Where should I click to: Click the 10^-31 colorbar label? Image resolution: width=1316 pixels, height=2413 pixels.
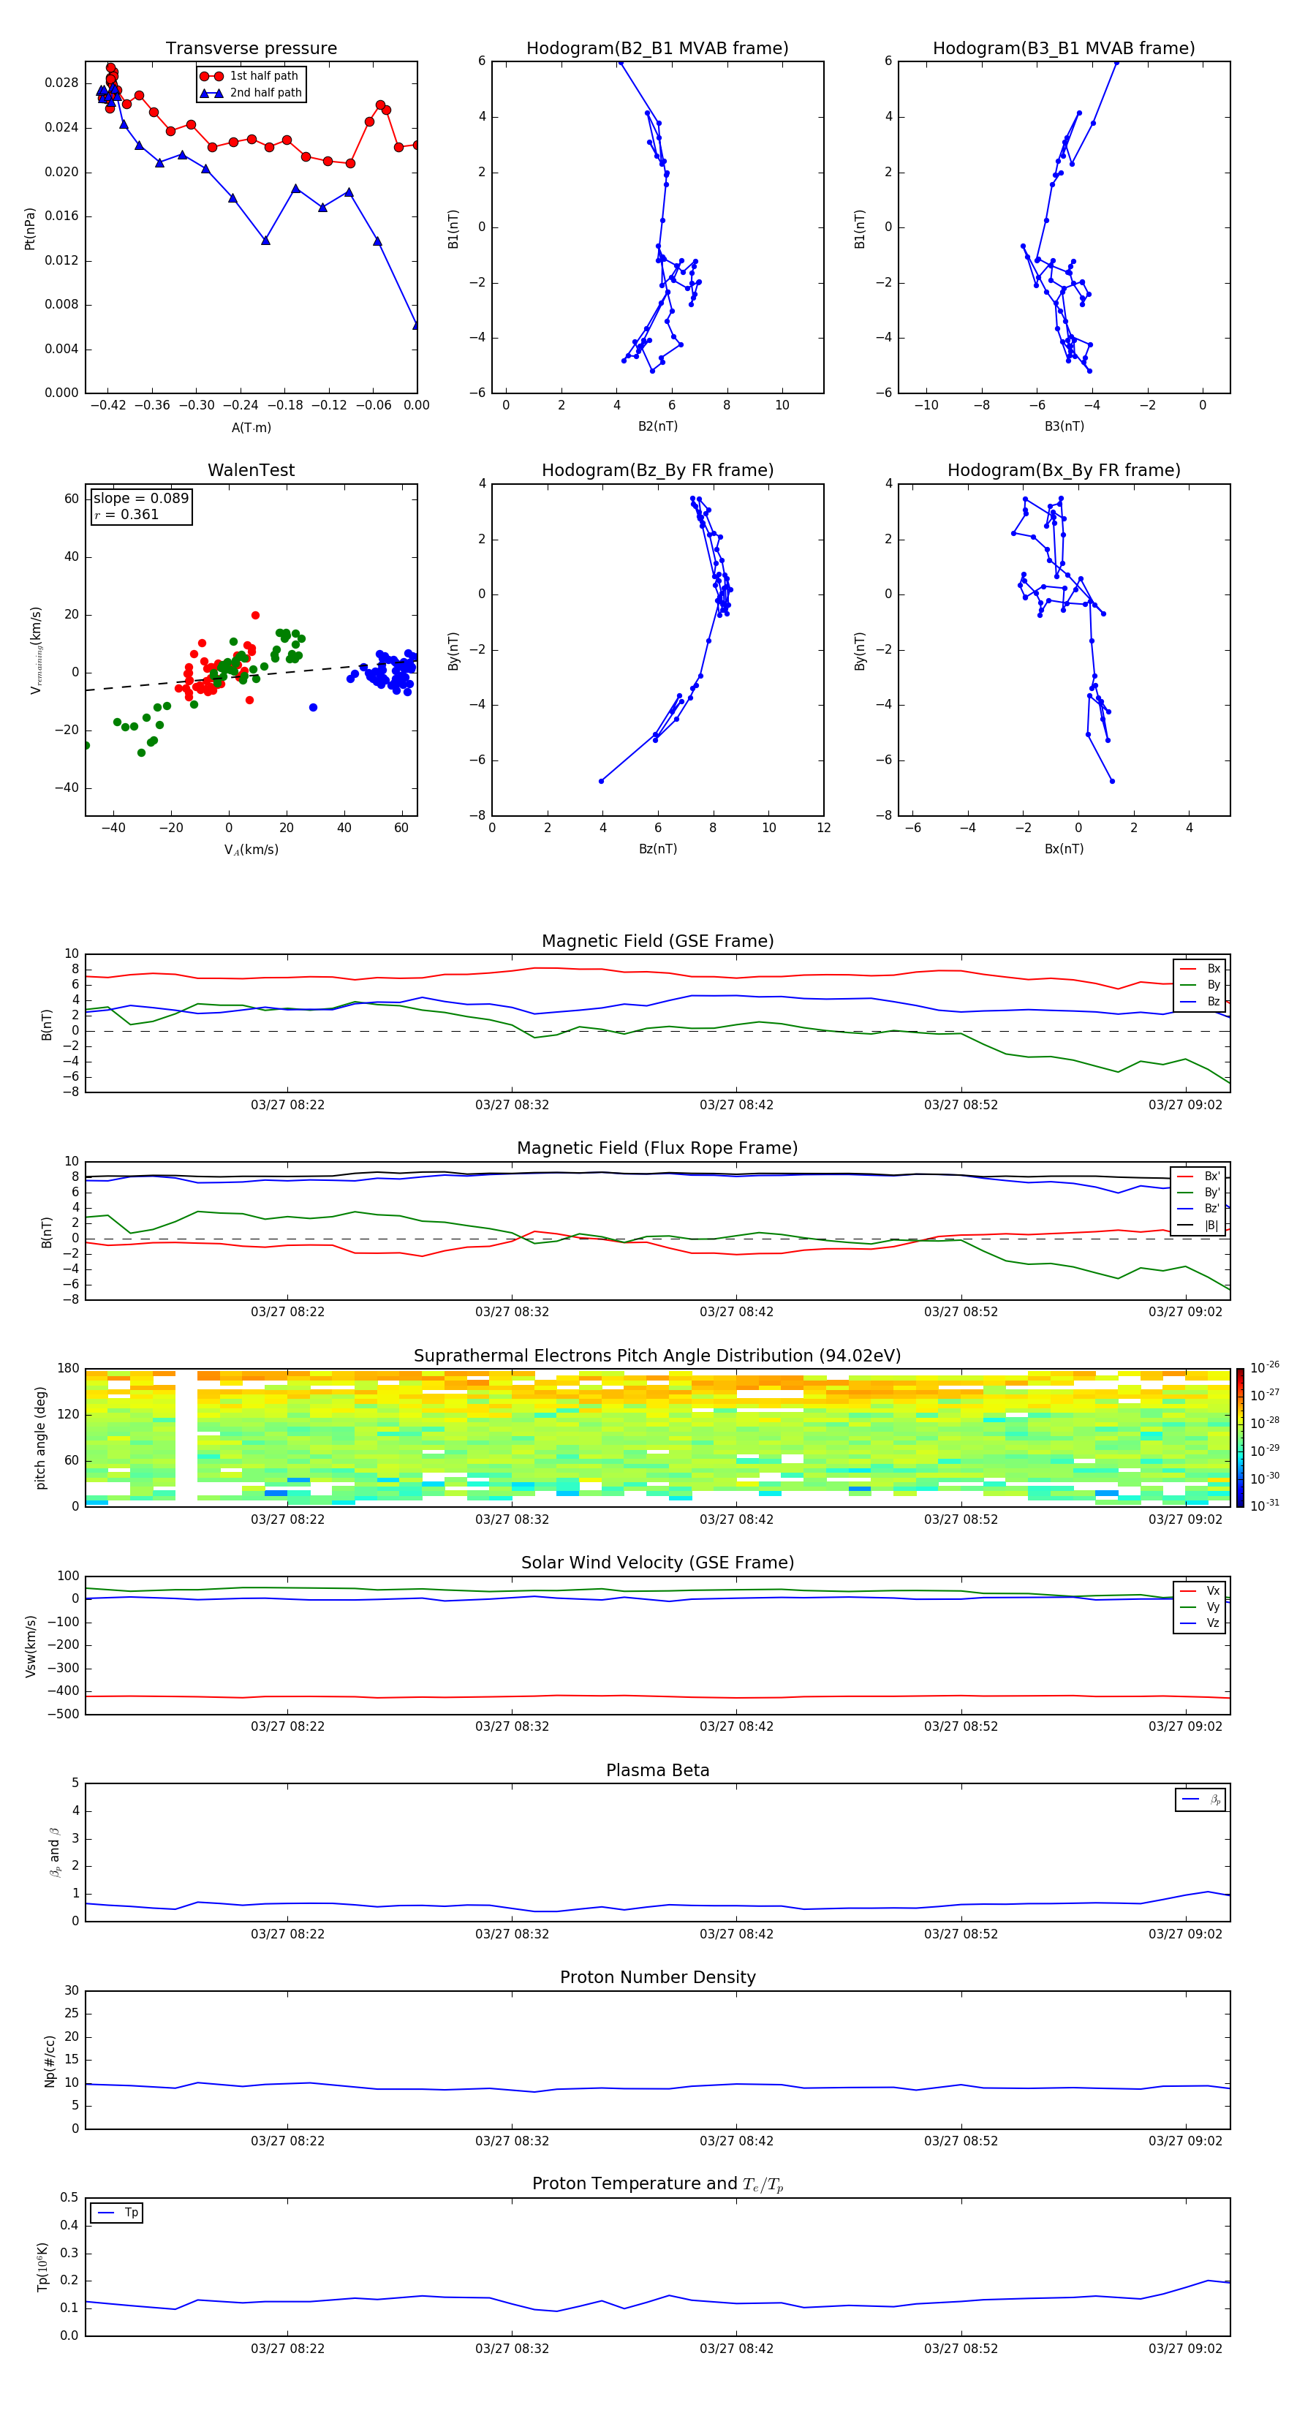tap(1265, 1506)
